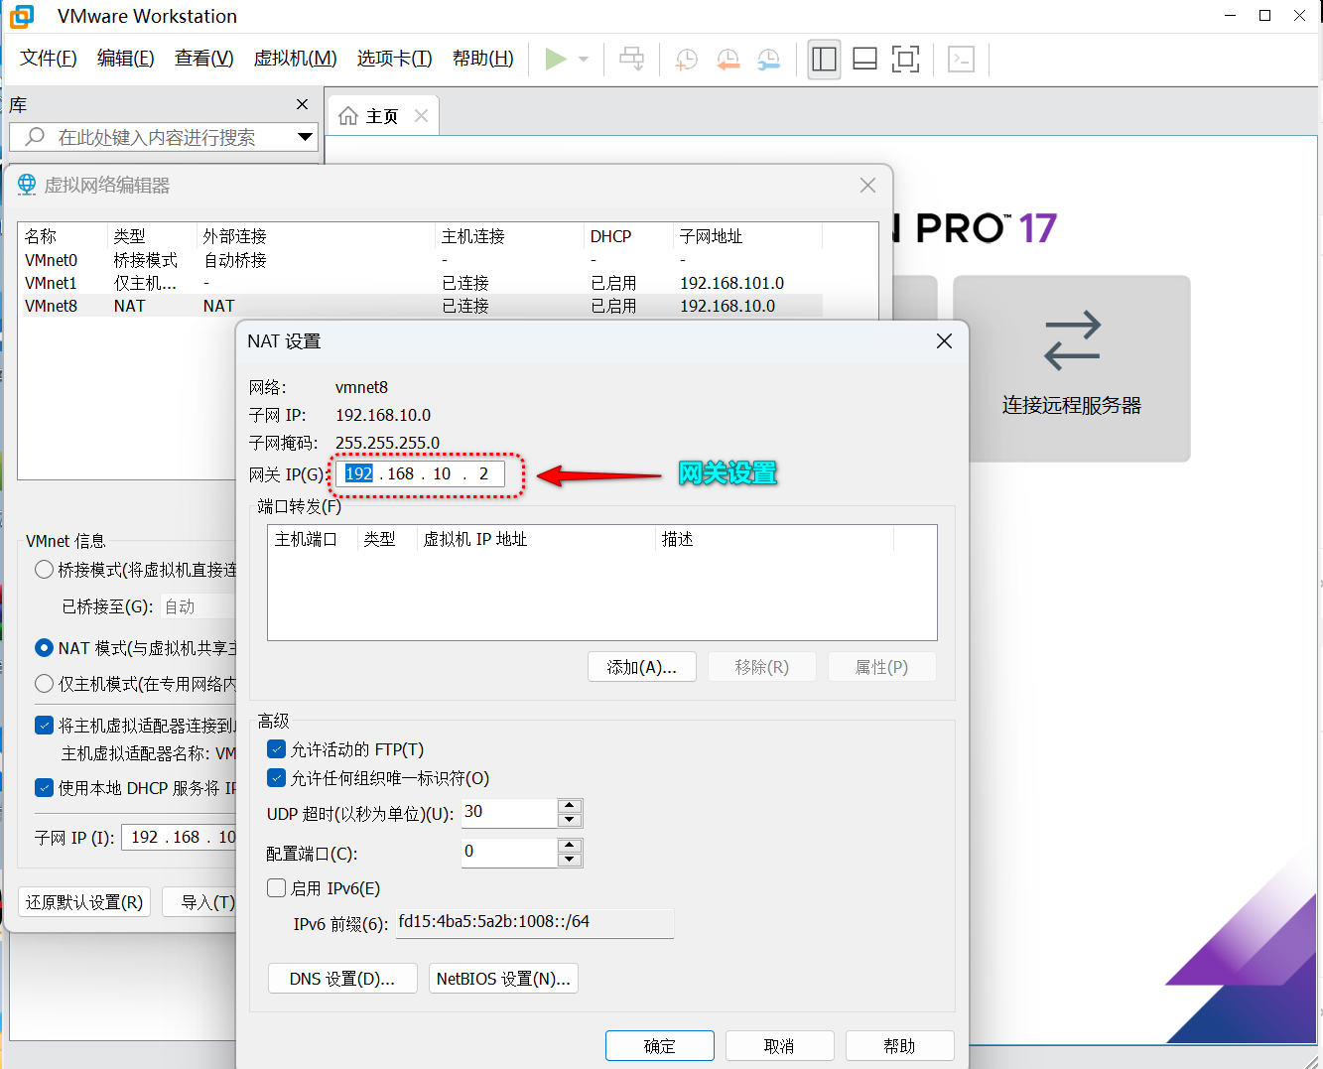Click Send Ctrl+Alt+Del toolbar icon
This screenshot has height=1069, width=1323.
point(631,60)
